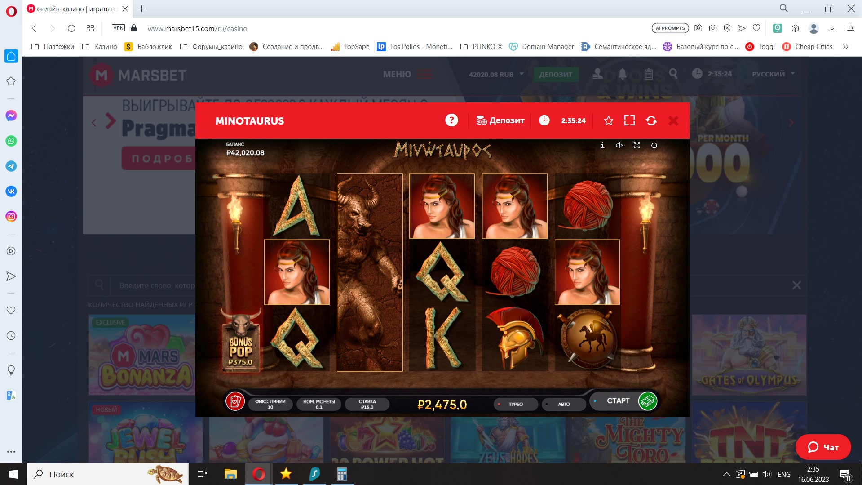Toggle the Турбо spin mode
The image size is (862, 485).
tap(515, 404)
